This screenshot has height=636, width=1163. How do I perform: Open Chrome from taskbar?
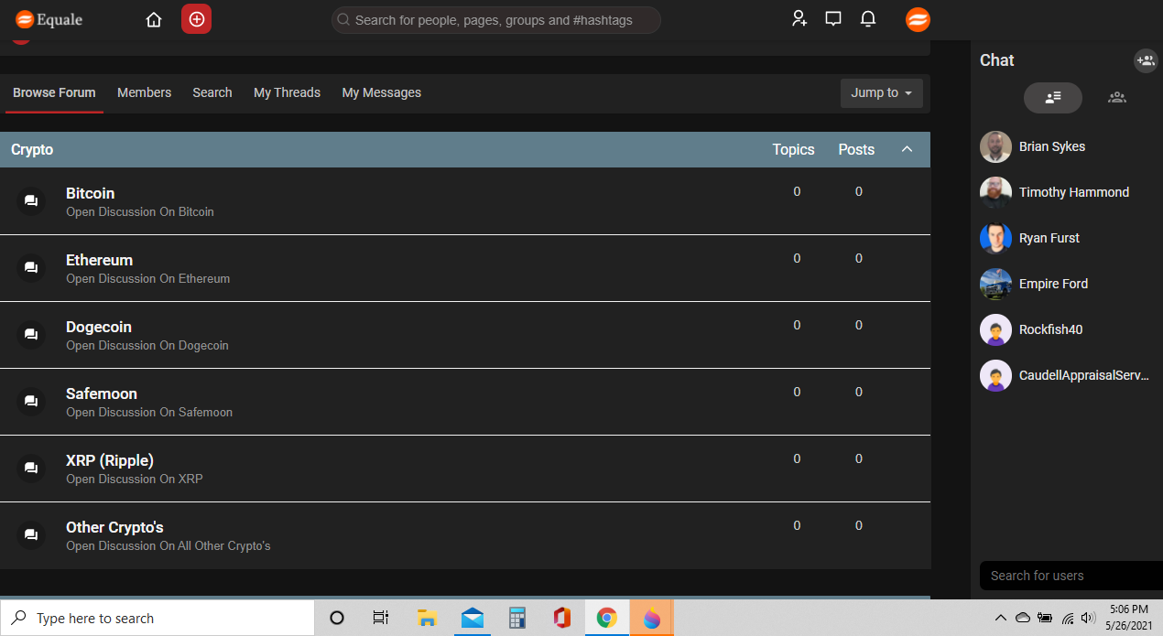(x=606, y=618)
